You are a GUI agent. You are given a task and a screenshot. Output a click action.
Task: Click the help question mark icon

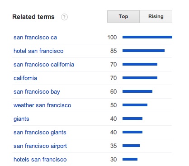click(x=64, y=17)
